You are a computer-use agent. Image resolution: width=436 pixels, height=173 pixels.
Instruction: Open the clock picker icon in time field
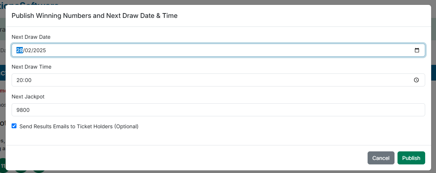pos(416,80)
